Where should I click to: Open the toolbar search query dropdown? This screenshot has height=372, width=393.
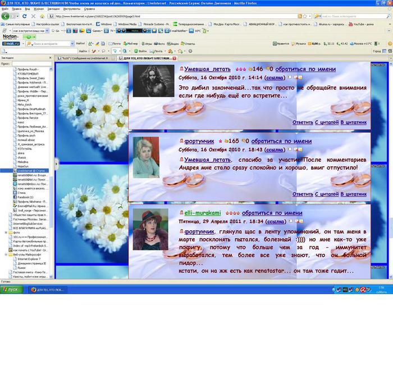tap(47, 31)
